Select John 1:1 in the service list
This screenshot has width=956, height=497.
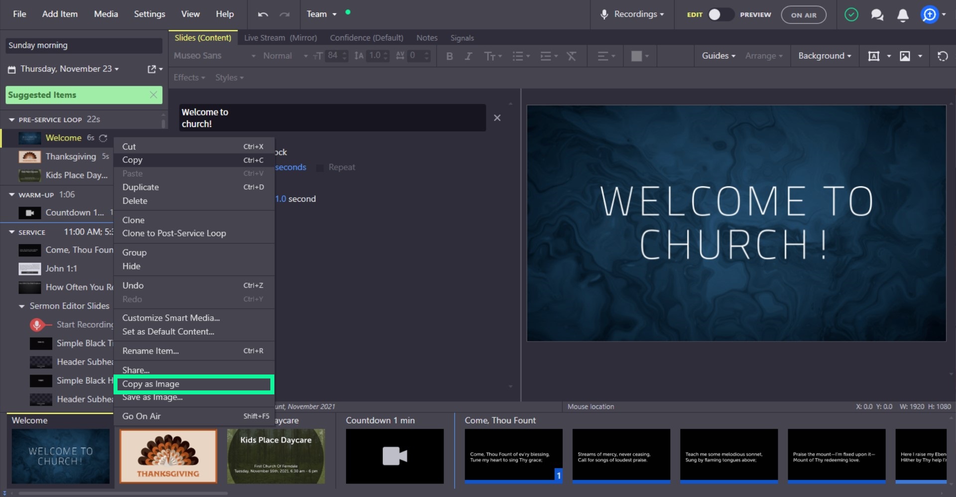coord(61,269)
